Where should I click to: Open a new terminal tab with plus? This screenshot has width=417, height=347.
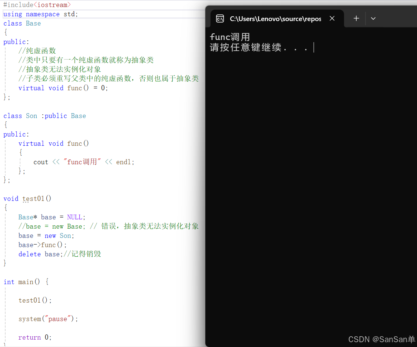tap(356, 18)
